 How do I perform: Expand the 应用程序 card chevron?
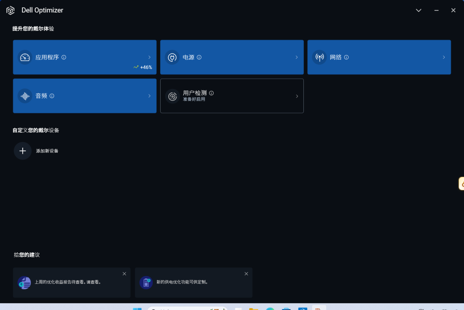coord(150,58)
